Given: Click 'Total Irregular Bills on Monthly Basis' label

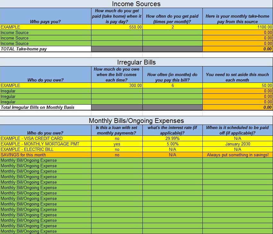Looking at the screenshot, I should 46,107.
